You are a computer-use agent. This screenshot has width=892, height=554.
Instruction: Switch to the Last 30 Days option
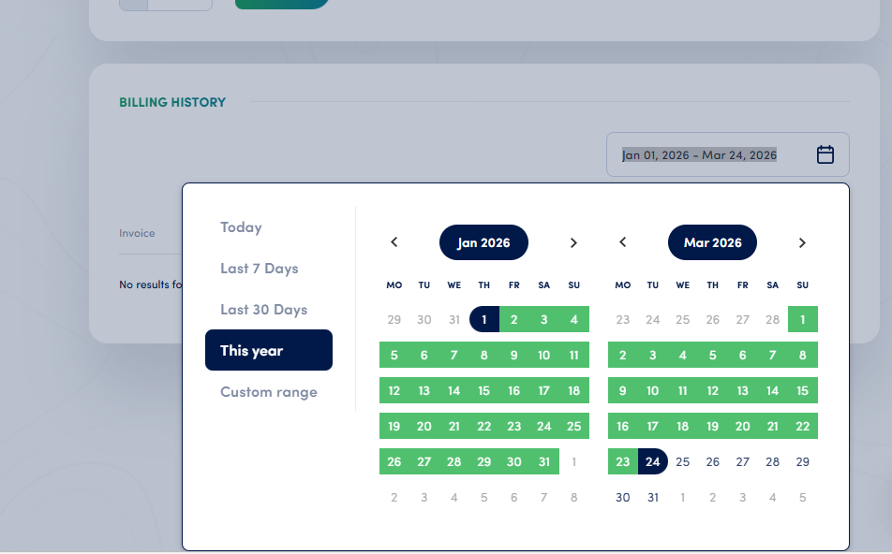tap(261, 309)
